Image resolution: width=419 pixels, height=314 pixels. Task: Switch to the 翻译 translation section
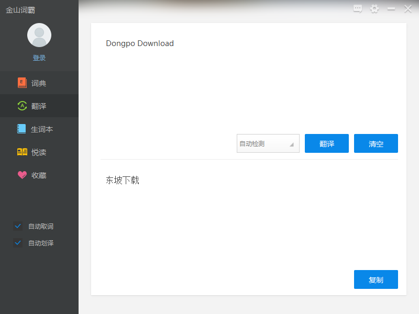(39, 106)
